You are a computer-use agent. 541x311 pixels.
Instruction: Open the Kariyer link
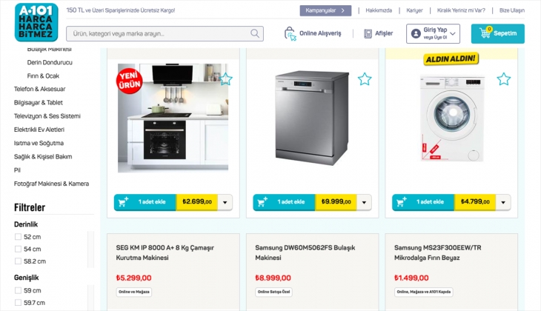point(414,10)
